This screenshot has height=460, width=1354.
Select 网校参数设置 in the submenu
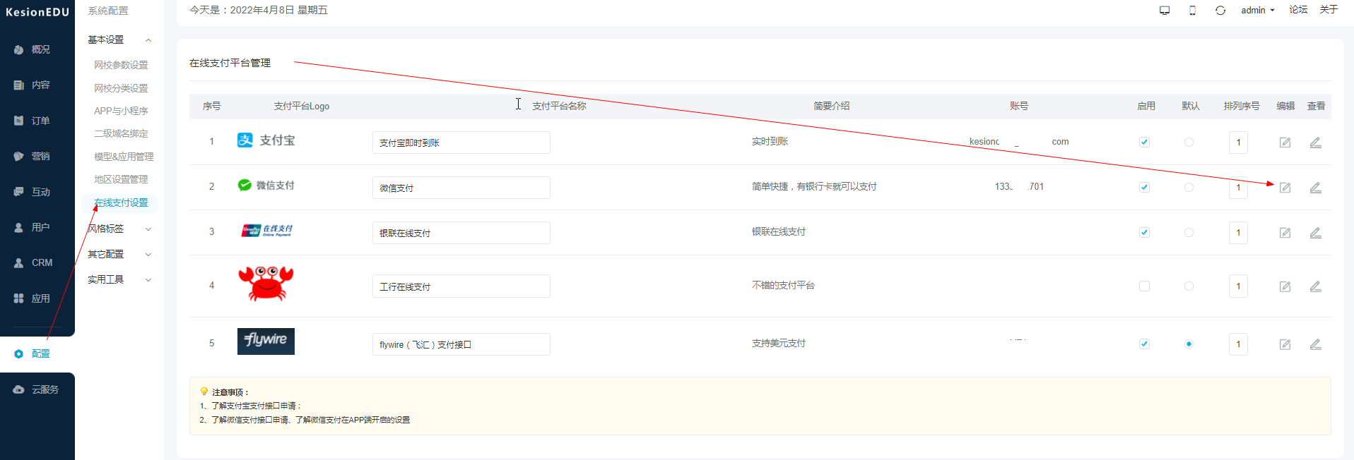pos(121,65)
